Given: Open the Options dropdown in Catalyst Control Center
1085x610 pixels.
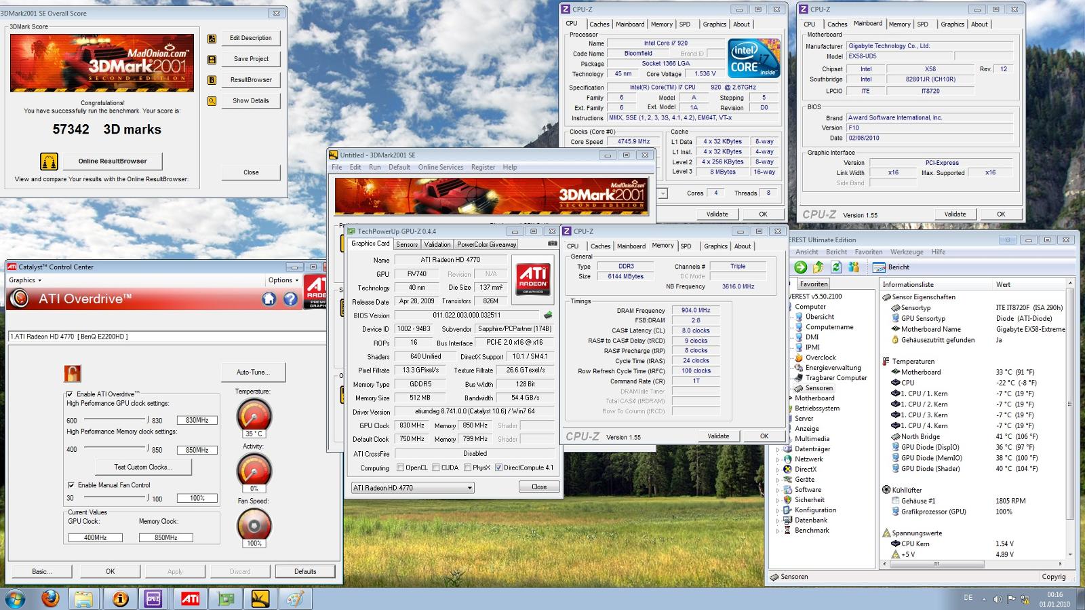Looking at the screenshot, I should 283,280.
